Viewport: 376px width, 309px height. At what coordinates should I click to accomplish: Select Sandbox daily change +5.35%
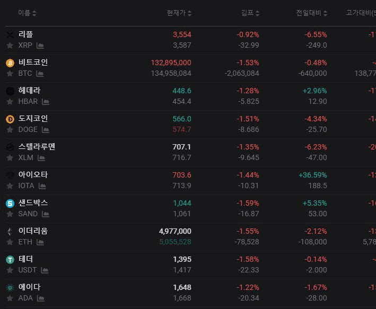(314, 204)
